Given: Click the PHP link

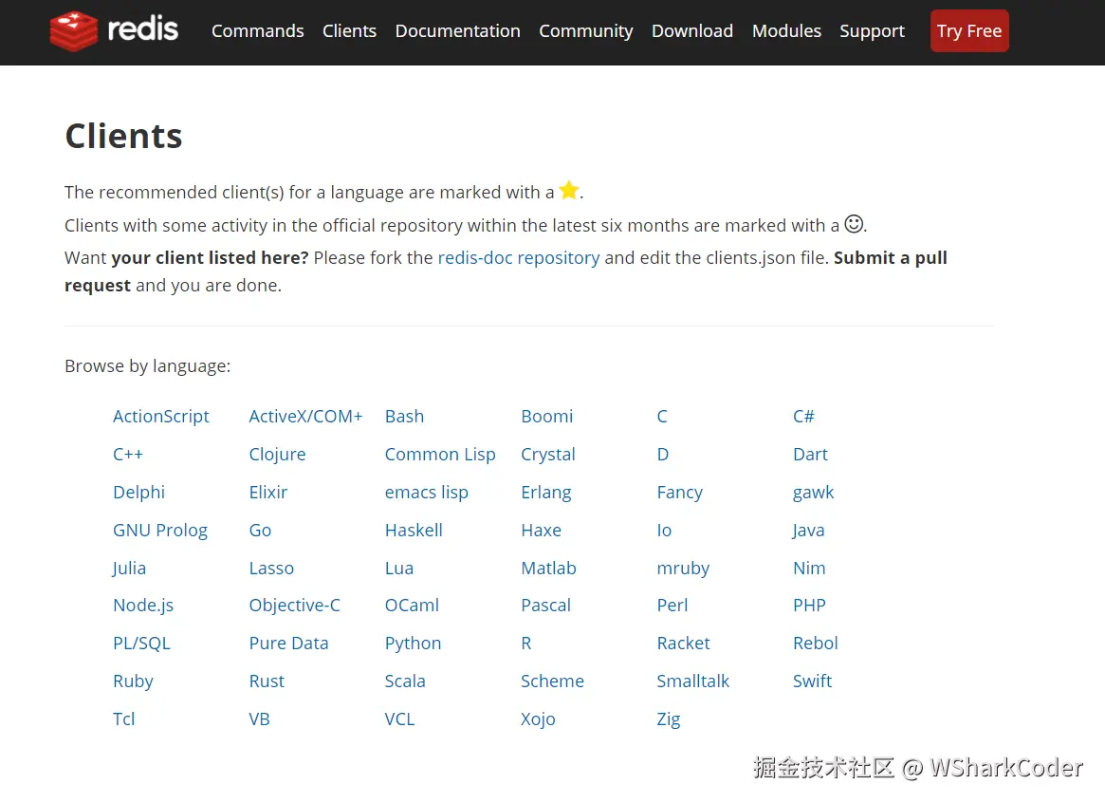Looking at the screenshot, I should (x=809, y=606).
